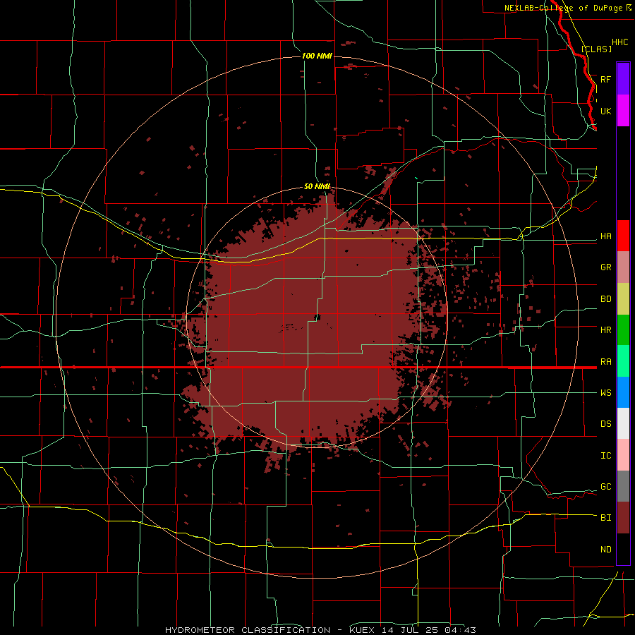Click the '04:43' timestamp text

460,630
